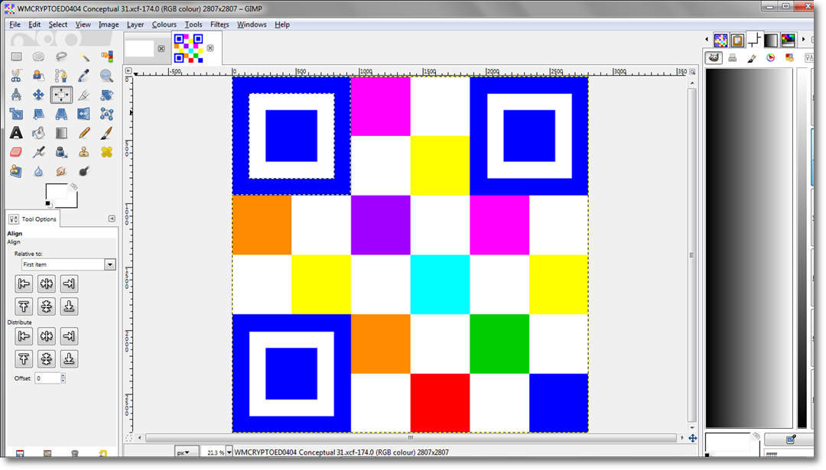Select the Perspective tool
Screen dimensions: 826x470
coord(61,114)
